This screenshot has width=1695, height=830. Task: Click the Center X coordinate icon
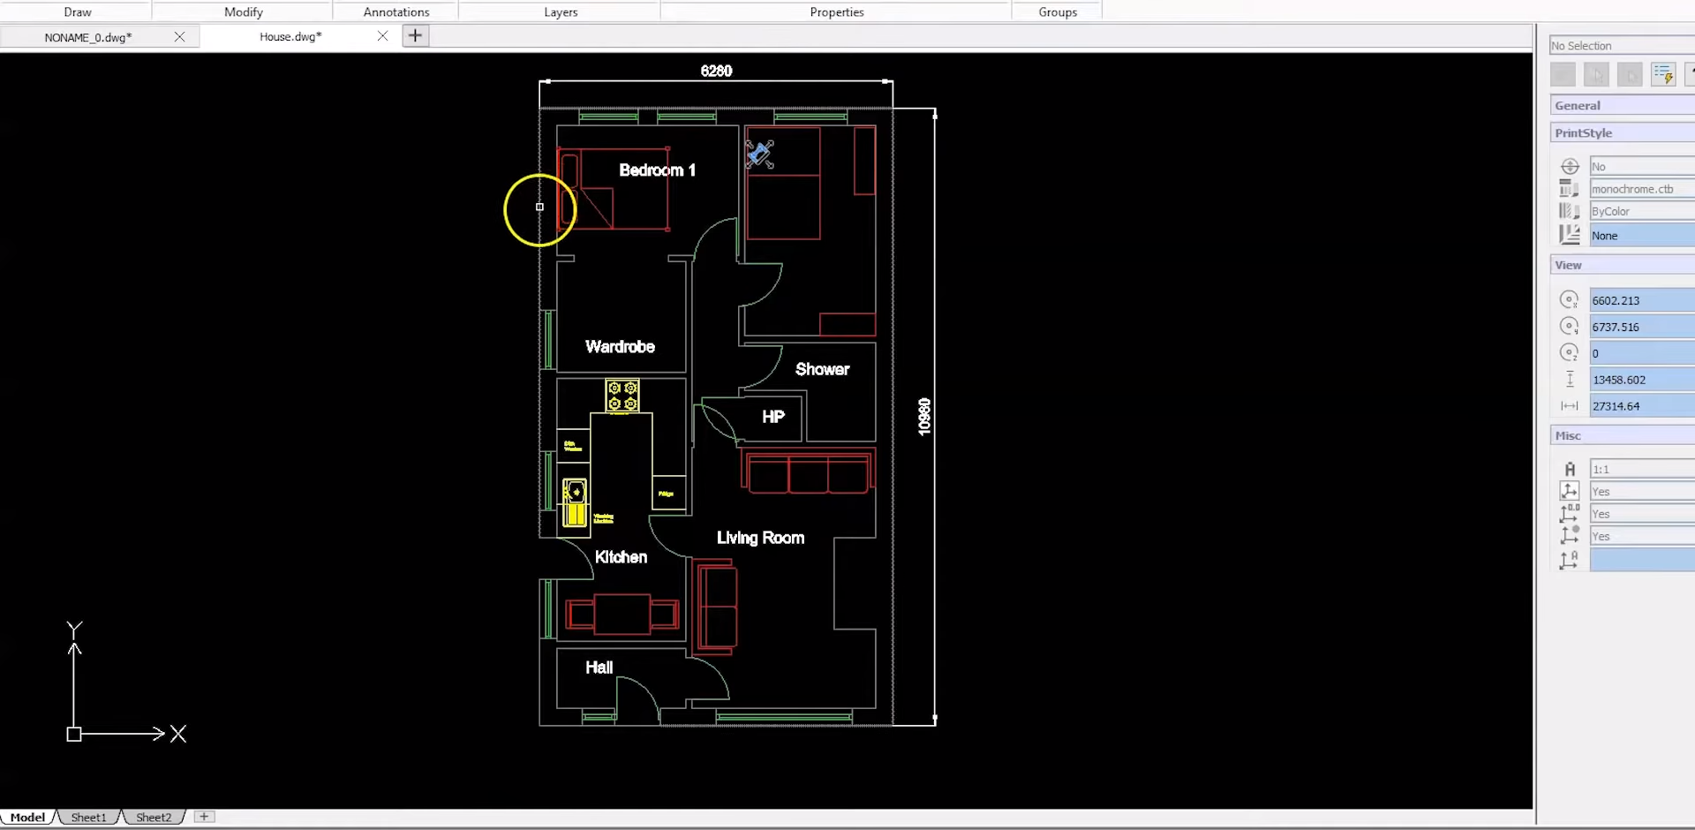coord(1569,300)
